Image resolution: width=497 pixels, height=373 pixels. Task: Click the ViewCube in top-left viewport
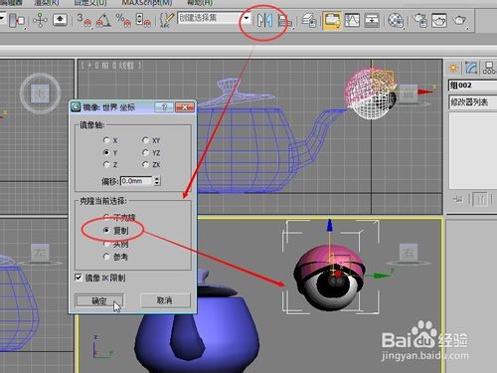coord(40,93)
